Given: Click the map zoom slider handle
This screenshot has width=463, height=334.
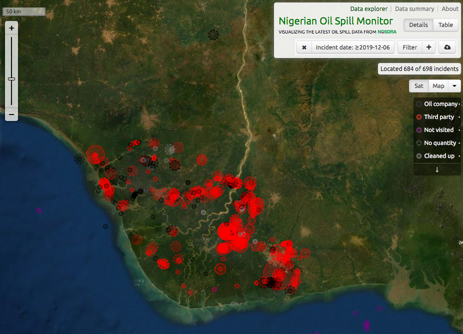Looking at the screenshot, I should click(11, 79).
